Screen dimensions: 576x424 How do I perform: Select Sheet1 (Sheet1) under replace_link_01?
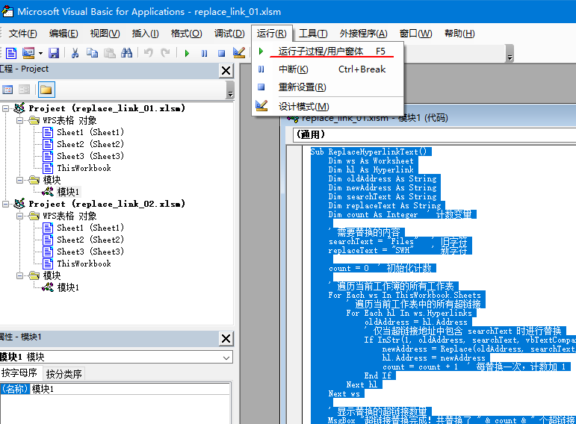90,133
